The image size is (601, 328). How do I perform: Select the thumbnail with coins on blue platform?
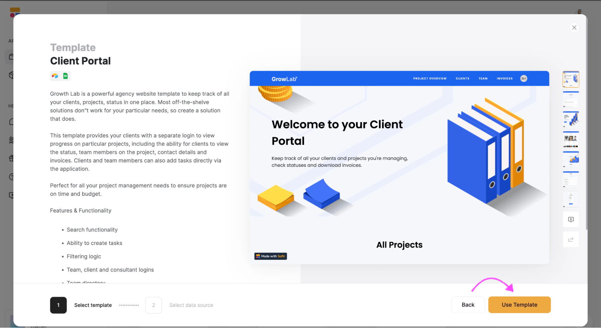tap(571, 159)
